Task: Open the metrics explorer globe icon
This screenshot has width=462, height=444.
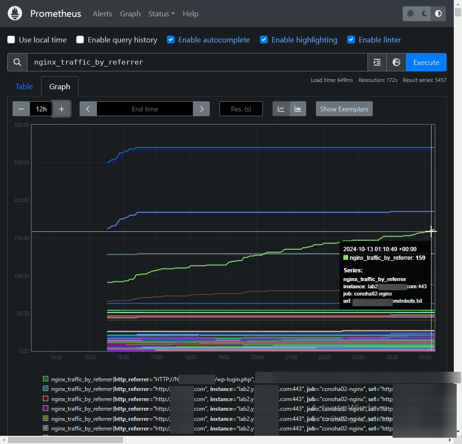Action: point(396,62)
